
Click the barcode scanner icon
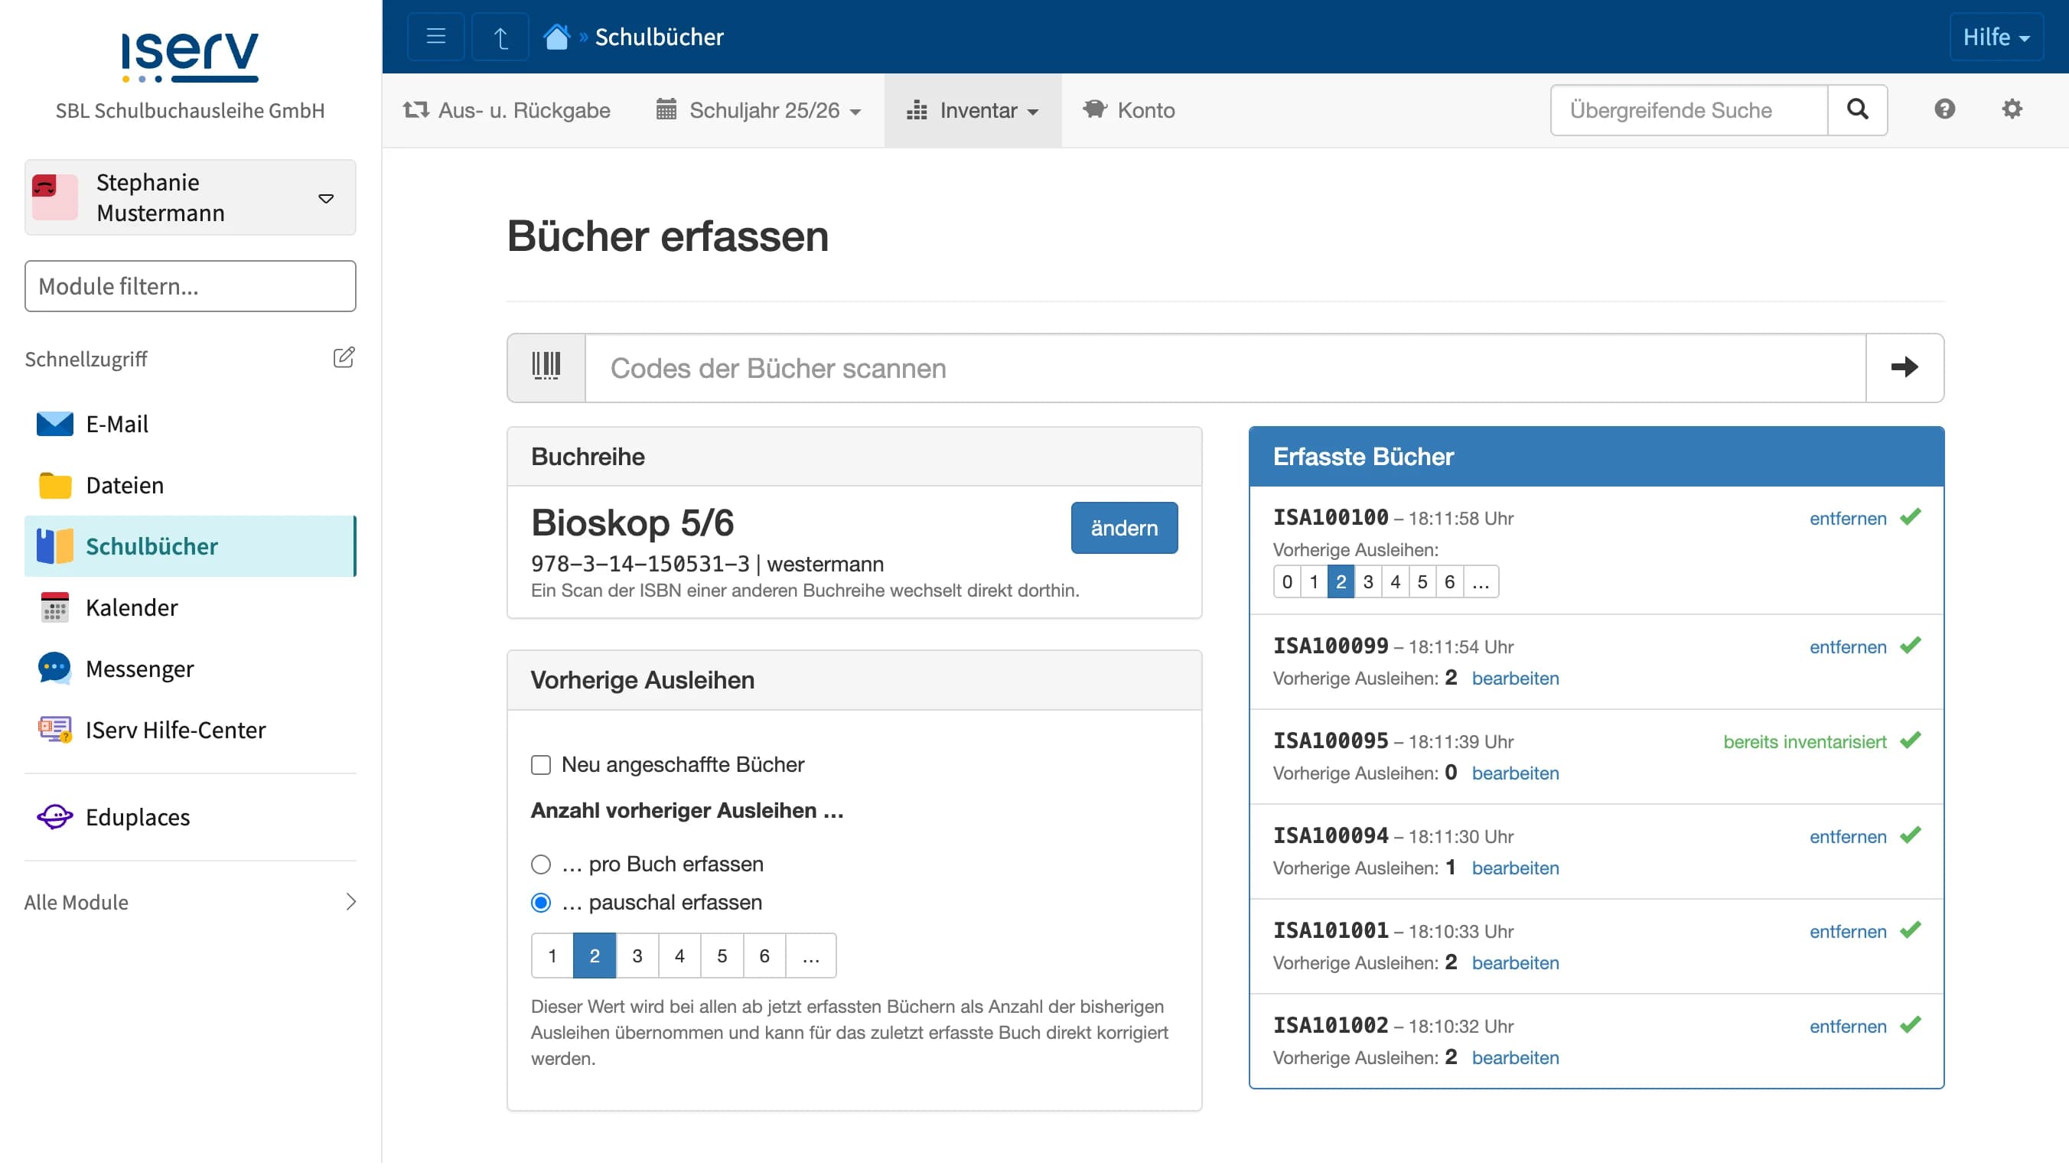(546, 368)
